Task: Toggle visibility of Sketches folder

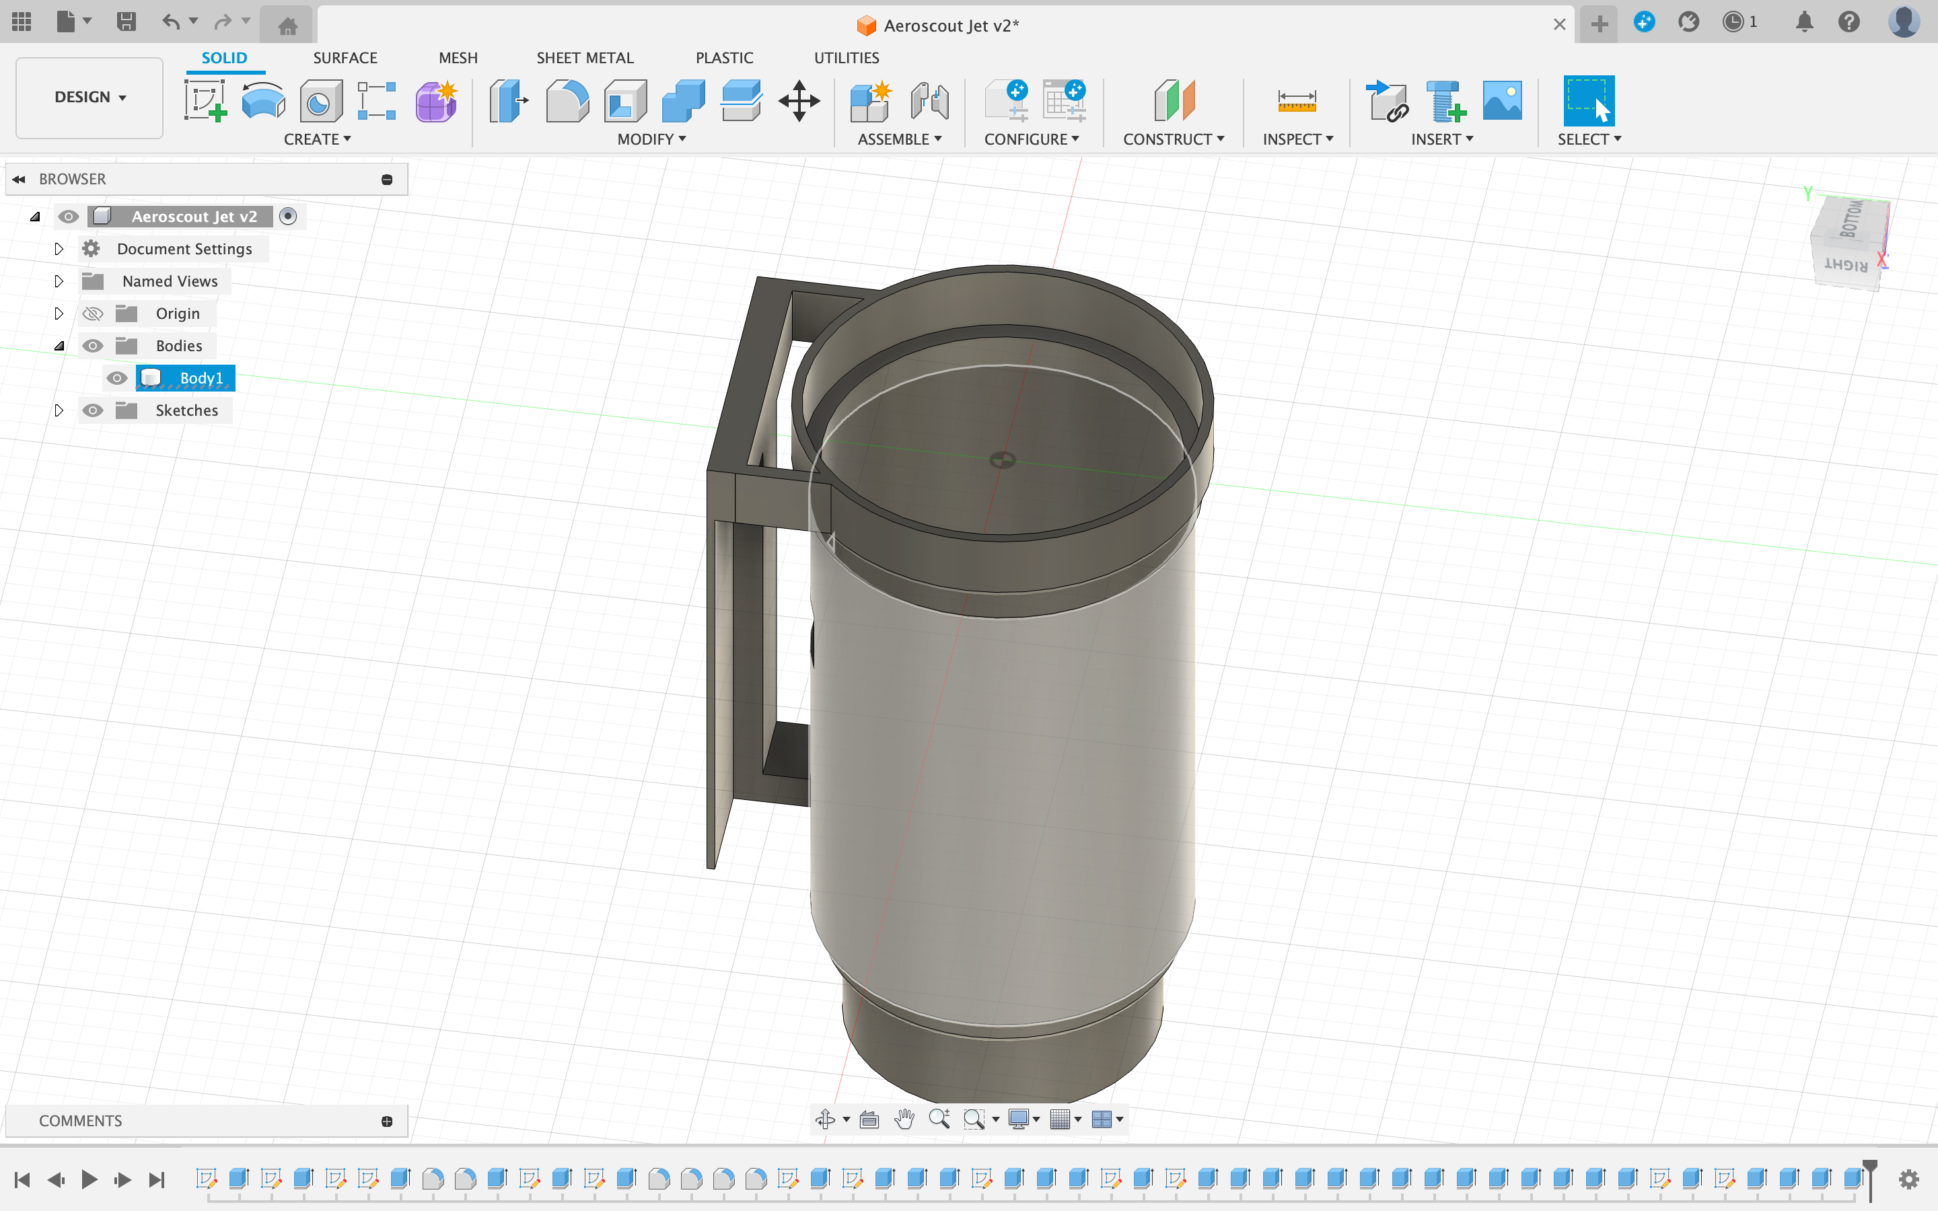Action: [93, 411]
